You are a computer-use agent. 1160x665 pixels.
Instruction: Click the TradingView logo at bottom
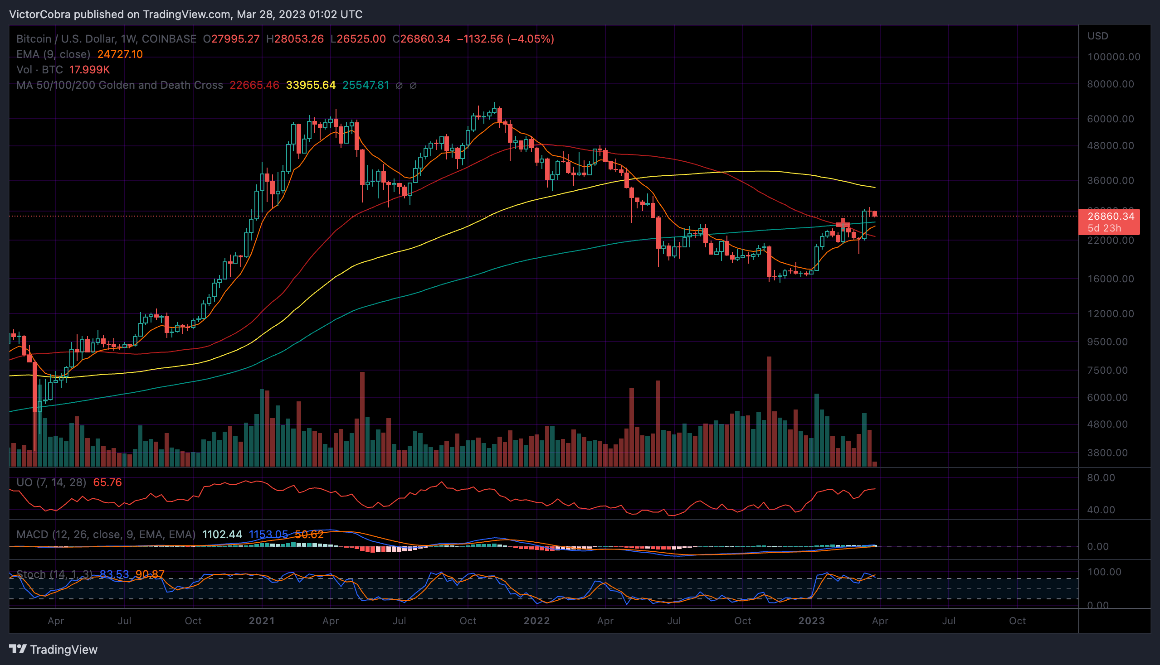click(53, 649)
